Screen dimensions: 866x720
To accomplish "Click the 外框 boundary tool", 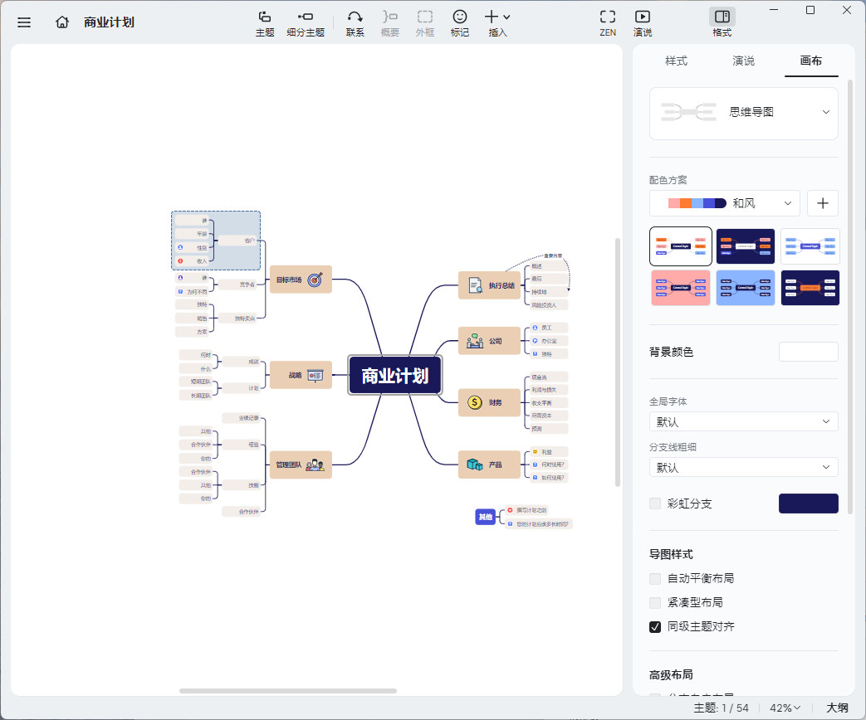I will click(x=425, y=24).
